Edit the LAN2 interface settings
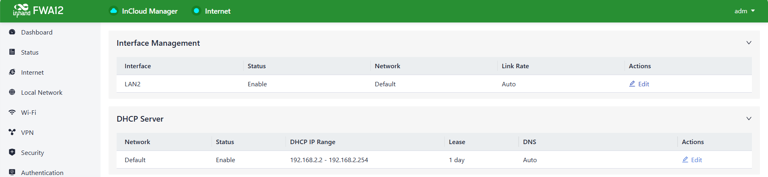This screenshot has height=177, width=768. click(639, 84)
